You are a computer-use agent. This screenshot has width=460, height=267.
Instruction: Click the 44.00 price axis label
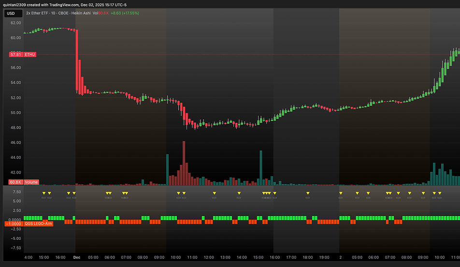(x=16, y=157)
